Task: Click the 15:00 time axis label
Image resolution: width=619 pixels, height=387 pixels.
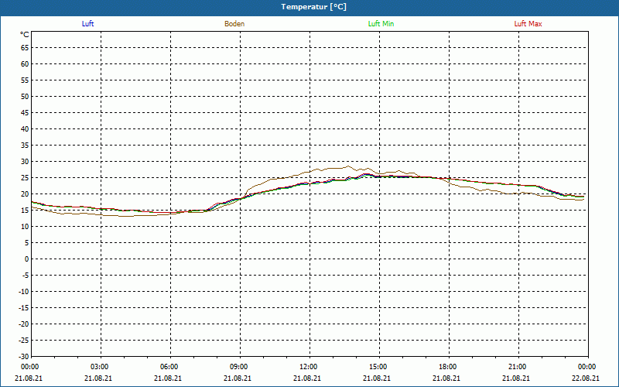Action: pyautogui.click(x=379, y=367)
